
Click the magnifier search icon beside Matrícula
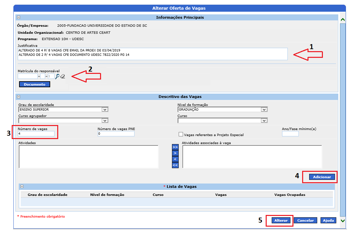coord(57,76)
